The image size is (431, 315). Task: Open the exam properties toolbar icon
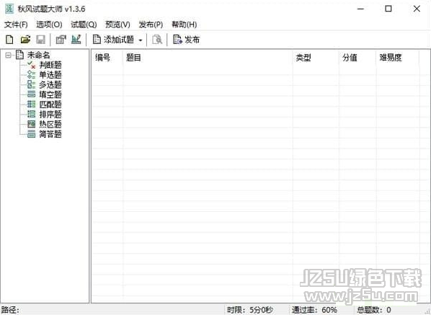61,40
